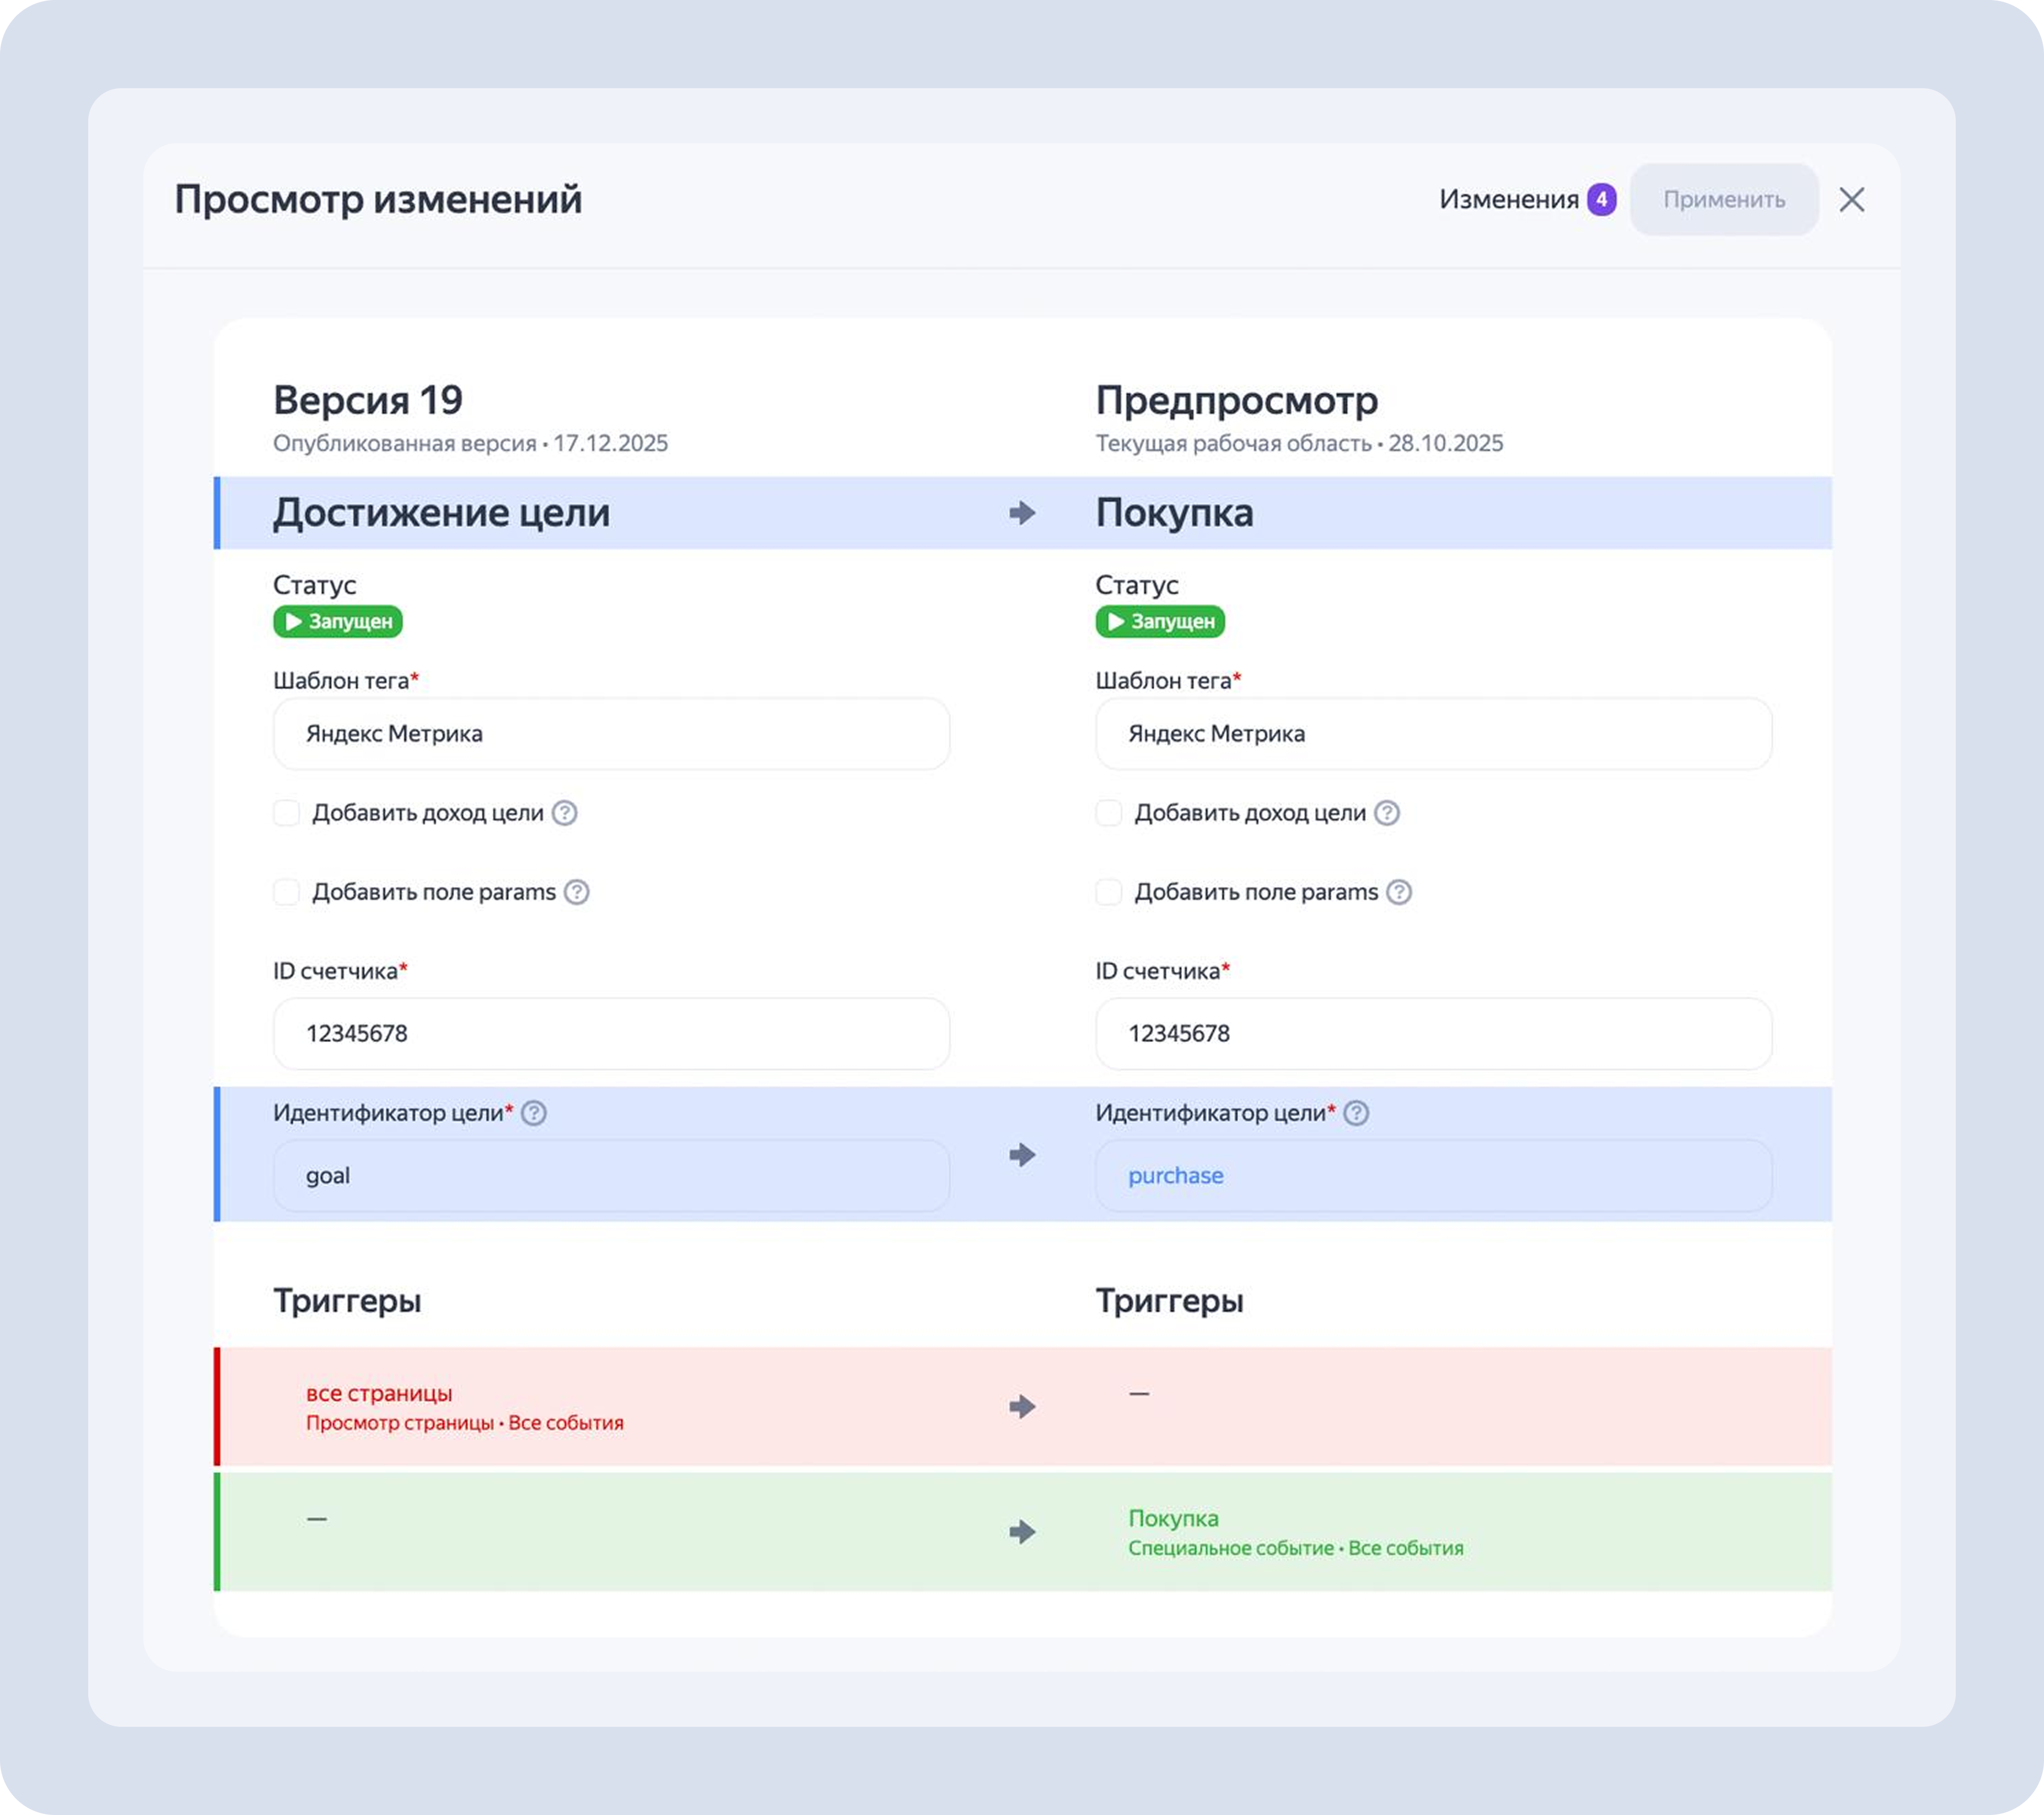2044x1815 pixels.
Task: Click help icon next to left Добавить поле params
Action: [576, 892]
